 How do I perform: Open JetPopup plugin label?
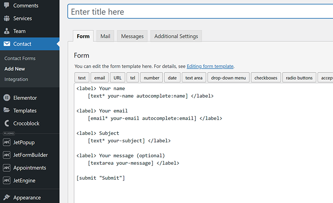(24, 142)
